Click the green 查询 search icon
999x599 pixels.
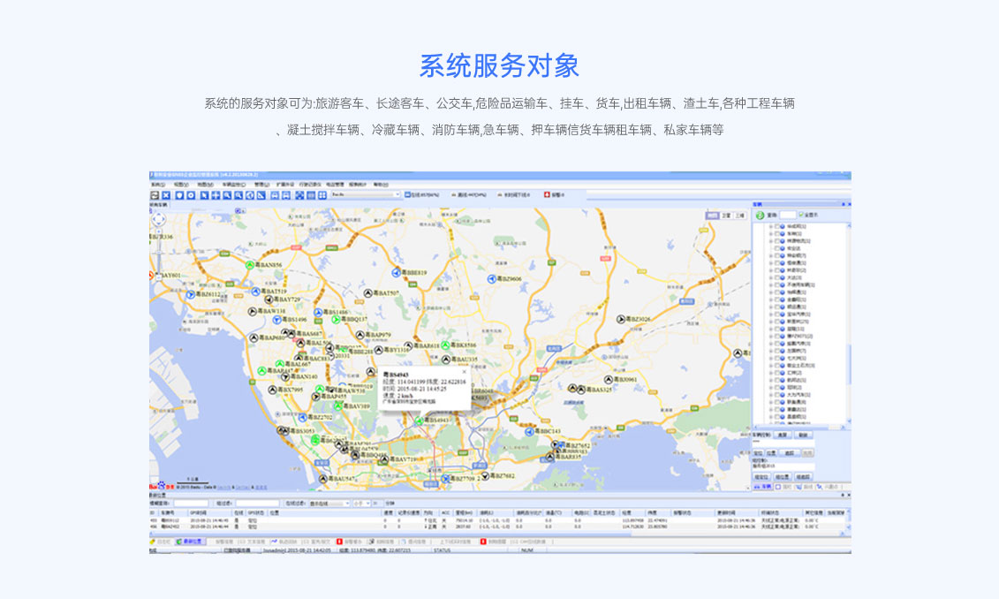tap(761, 216)
